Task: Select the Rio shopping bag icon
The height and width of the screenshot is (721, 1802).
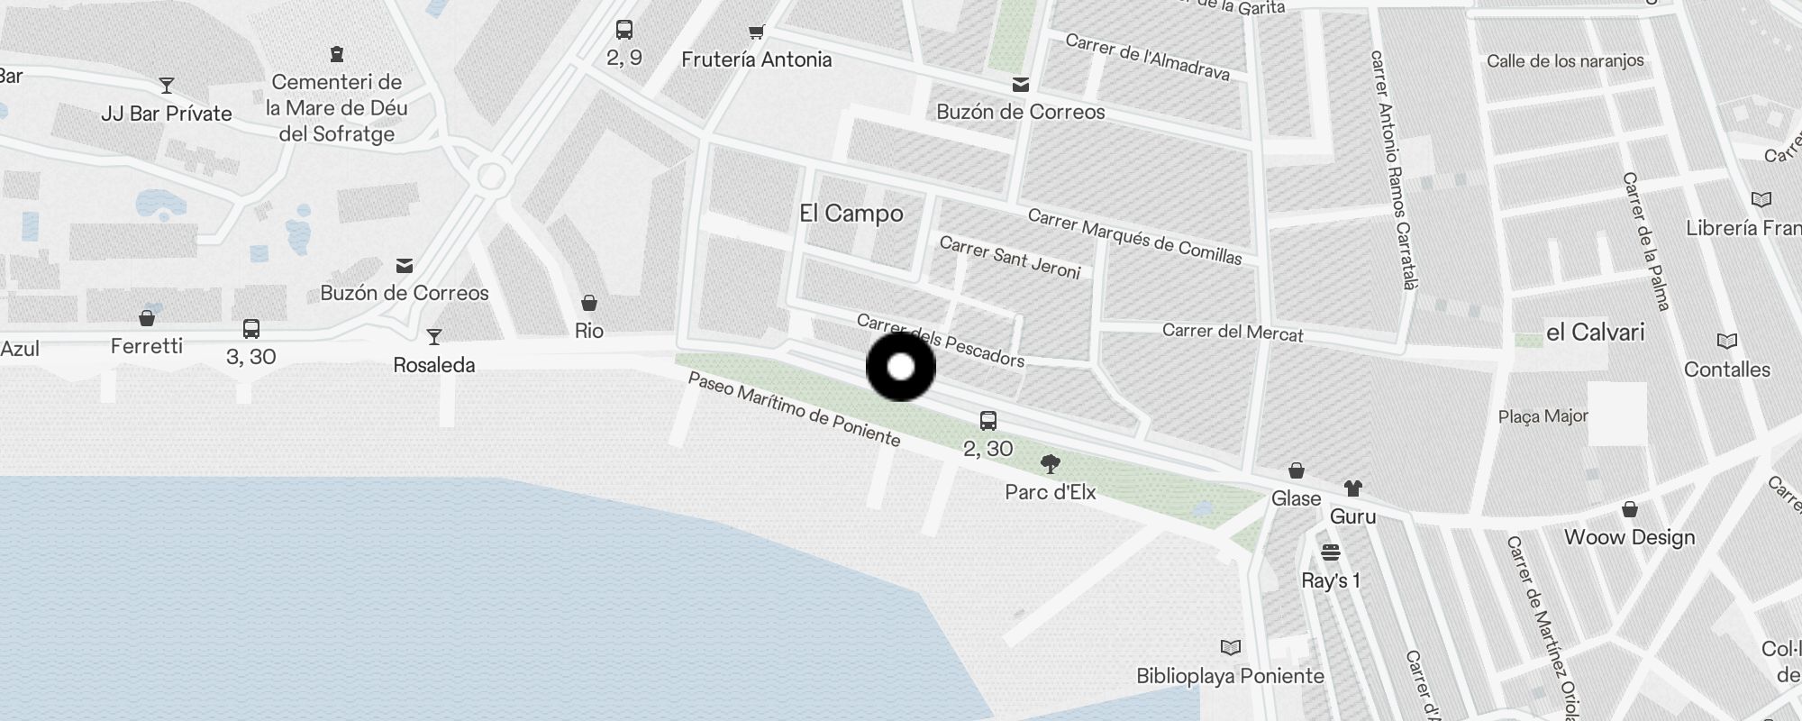Action: [x=589, y=303]
